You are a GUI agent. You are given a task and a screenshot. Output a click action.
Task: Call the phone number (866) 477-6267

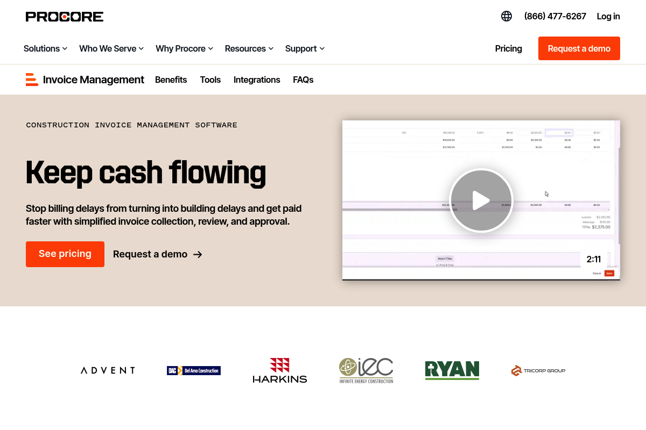555,16
